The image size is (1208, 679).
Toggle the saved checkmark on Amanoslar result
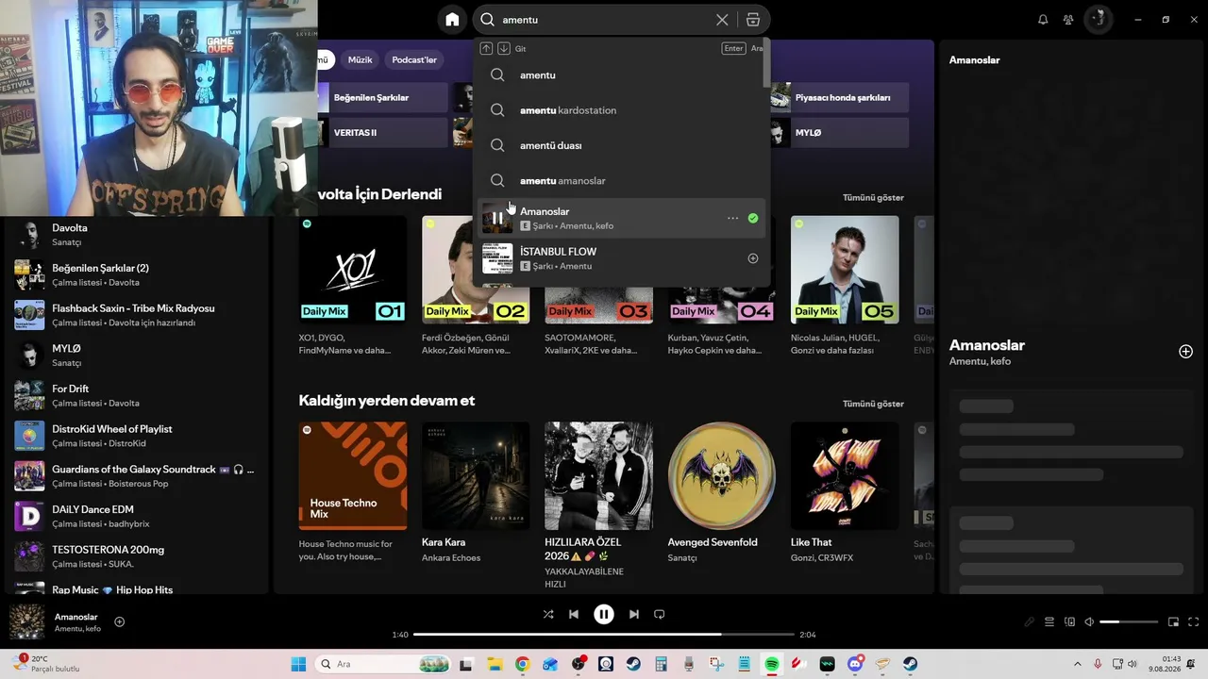coord(753,218)
